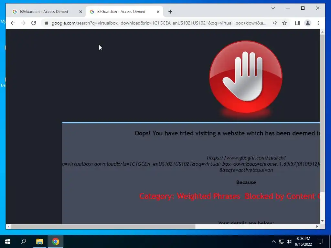Click the 'Oops! You have tried visiting' heading
The width and height of the screenshot is (331, 248).
(x=227, y=133)
